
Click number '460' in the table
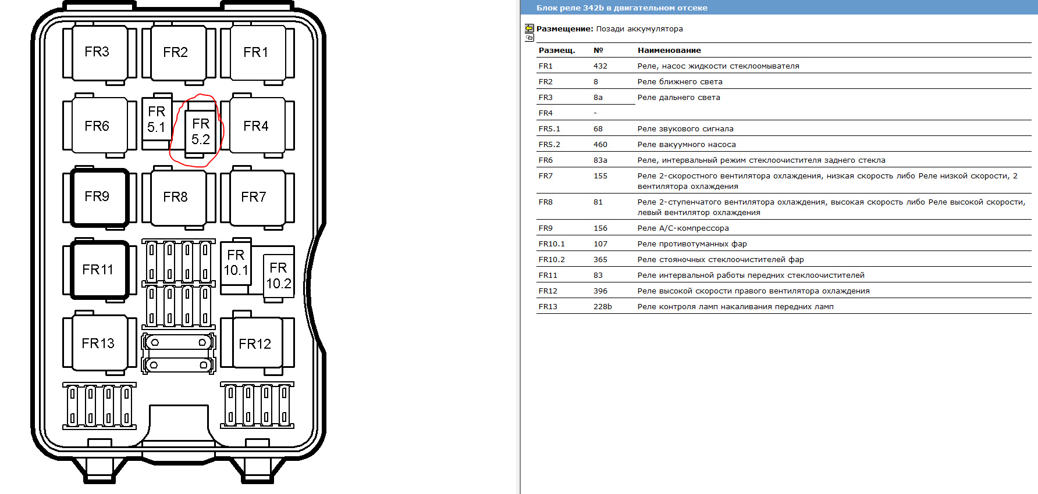pos(600,145)
